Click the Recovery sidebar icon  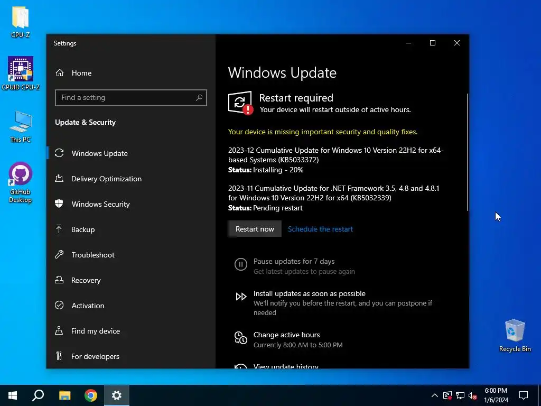(59, 280)
